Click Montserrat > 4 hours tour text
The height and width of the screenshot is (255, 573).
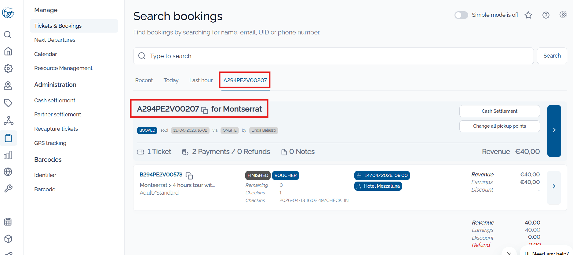tap(177, 185)
